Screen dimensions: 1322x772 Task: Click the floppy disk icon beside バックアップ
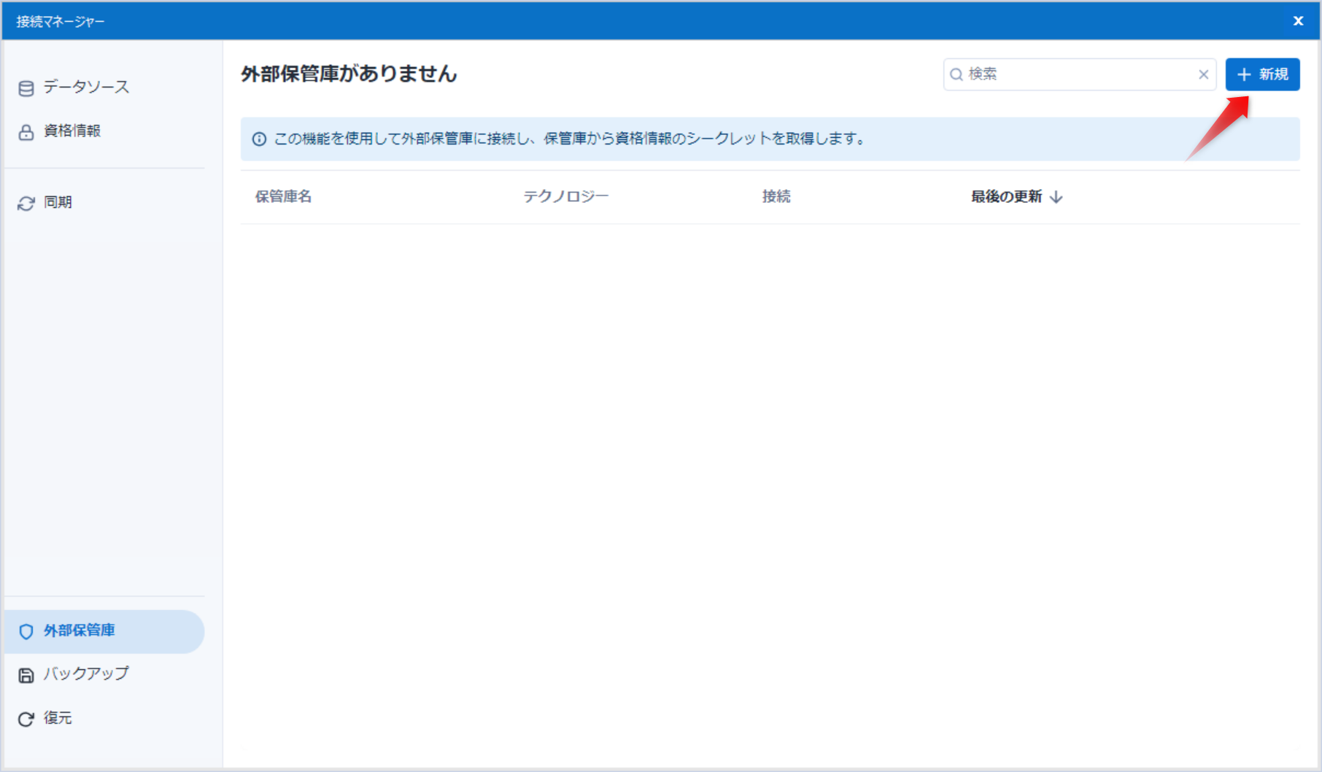(26, 675)
